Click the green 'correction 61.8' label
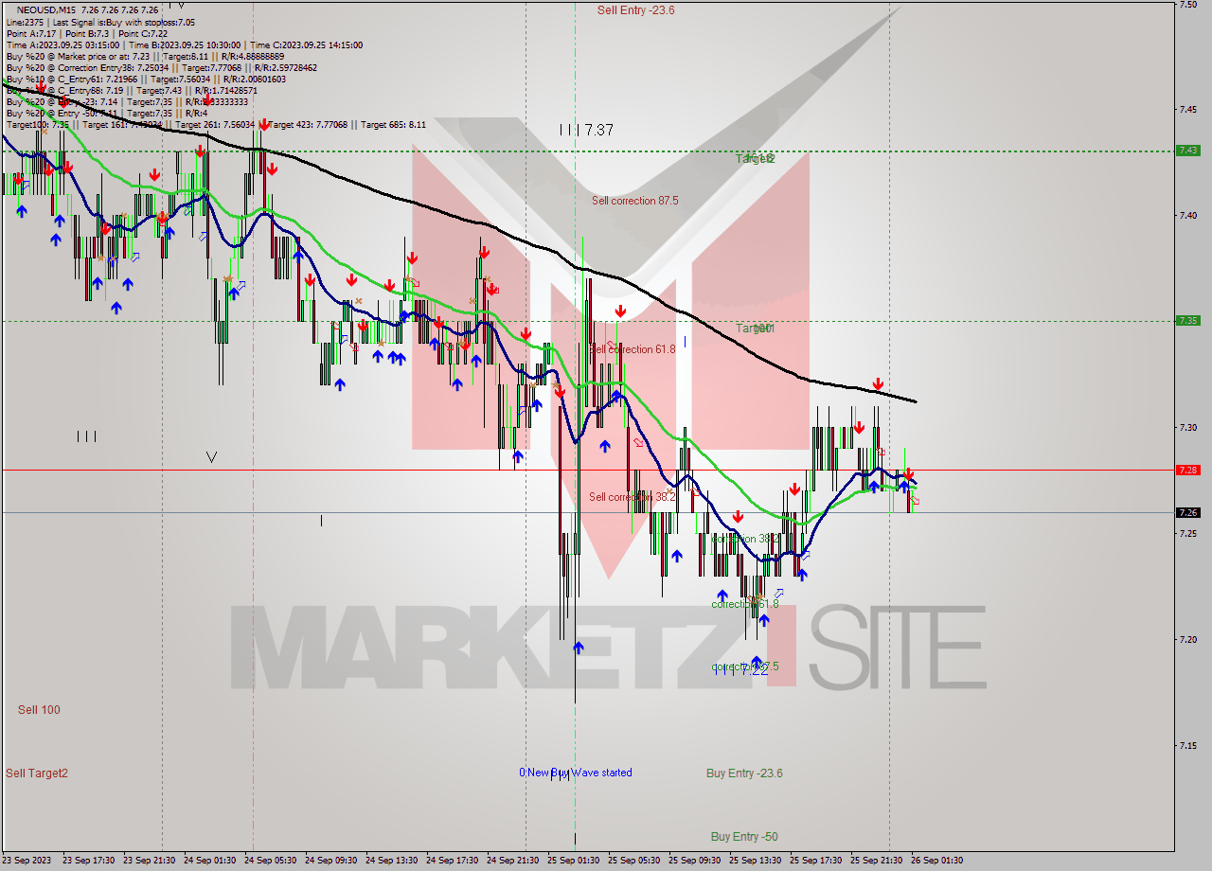Screen dimensions: 1212x871 click(745, 604)
